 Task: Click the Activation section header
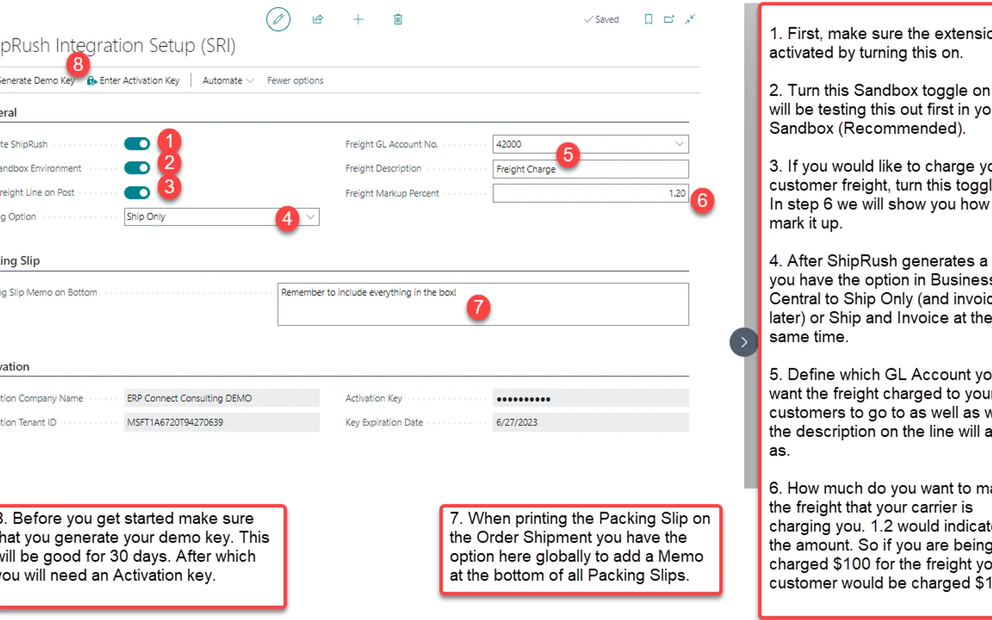(x=15, y=366)
